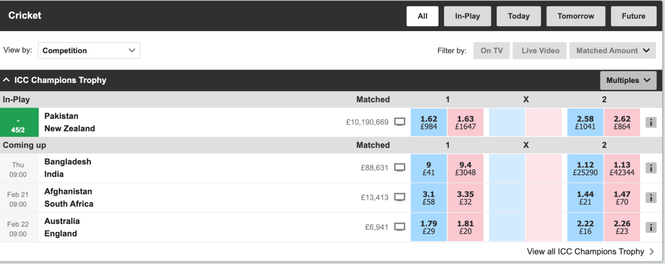Open the info icon beside Australia v England

651,227
